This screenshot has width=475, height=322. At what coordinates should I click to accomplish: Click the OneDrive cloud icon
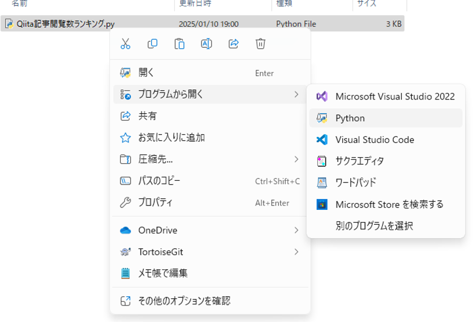tap(125, 230)
